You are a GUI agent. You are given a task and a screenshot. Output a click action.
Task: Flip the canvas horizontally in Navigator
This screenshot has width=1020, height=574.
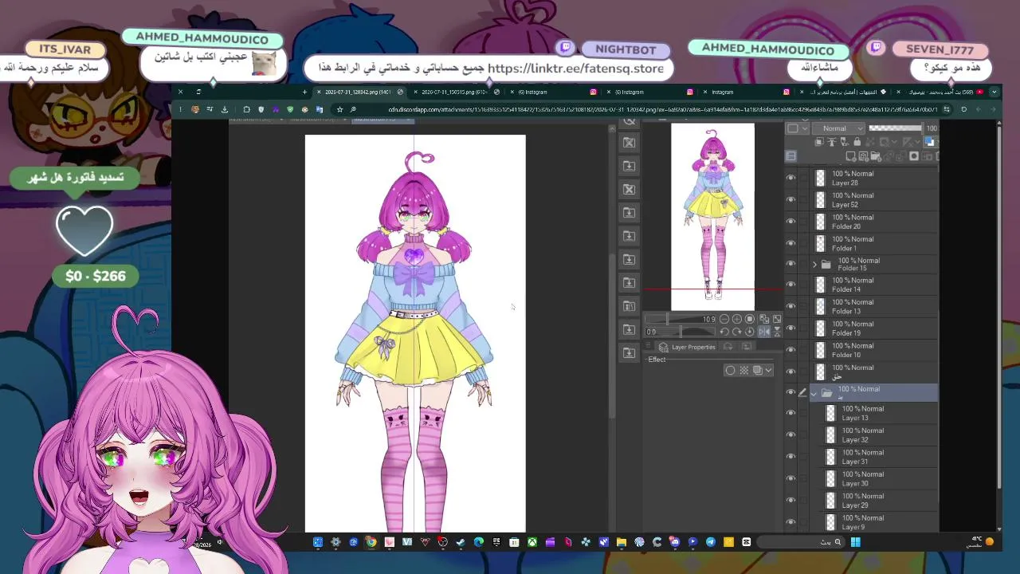763,332
